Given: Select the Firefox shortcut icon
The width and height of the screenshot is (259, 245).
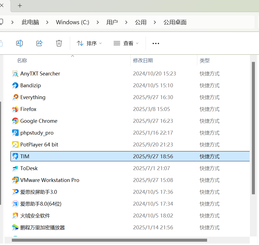Looking at the screenshot, I should (x=15, y=109).
